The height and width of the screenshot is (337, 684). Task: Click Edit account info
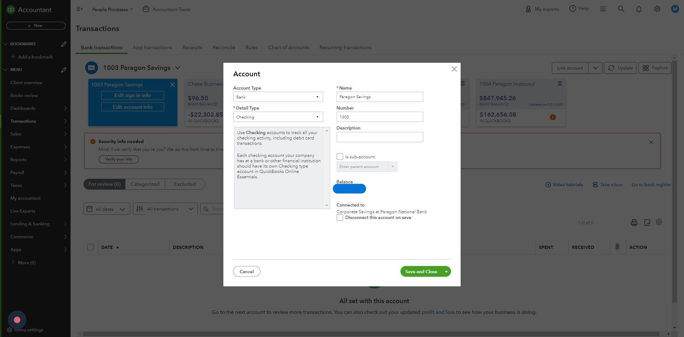(x=133, y=107)
